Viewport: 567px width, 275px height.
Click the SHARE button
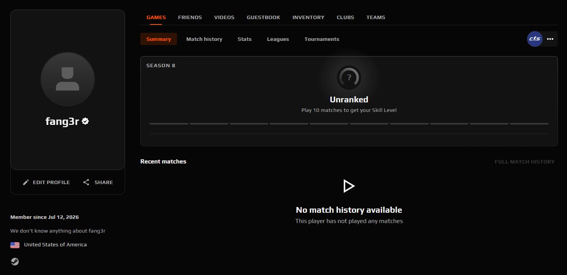[x=98, y=182]
